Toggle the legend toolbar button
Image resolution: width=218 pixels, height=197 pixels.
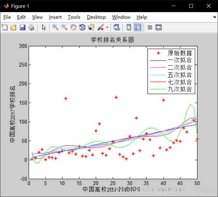[138, 27]
